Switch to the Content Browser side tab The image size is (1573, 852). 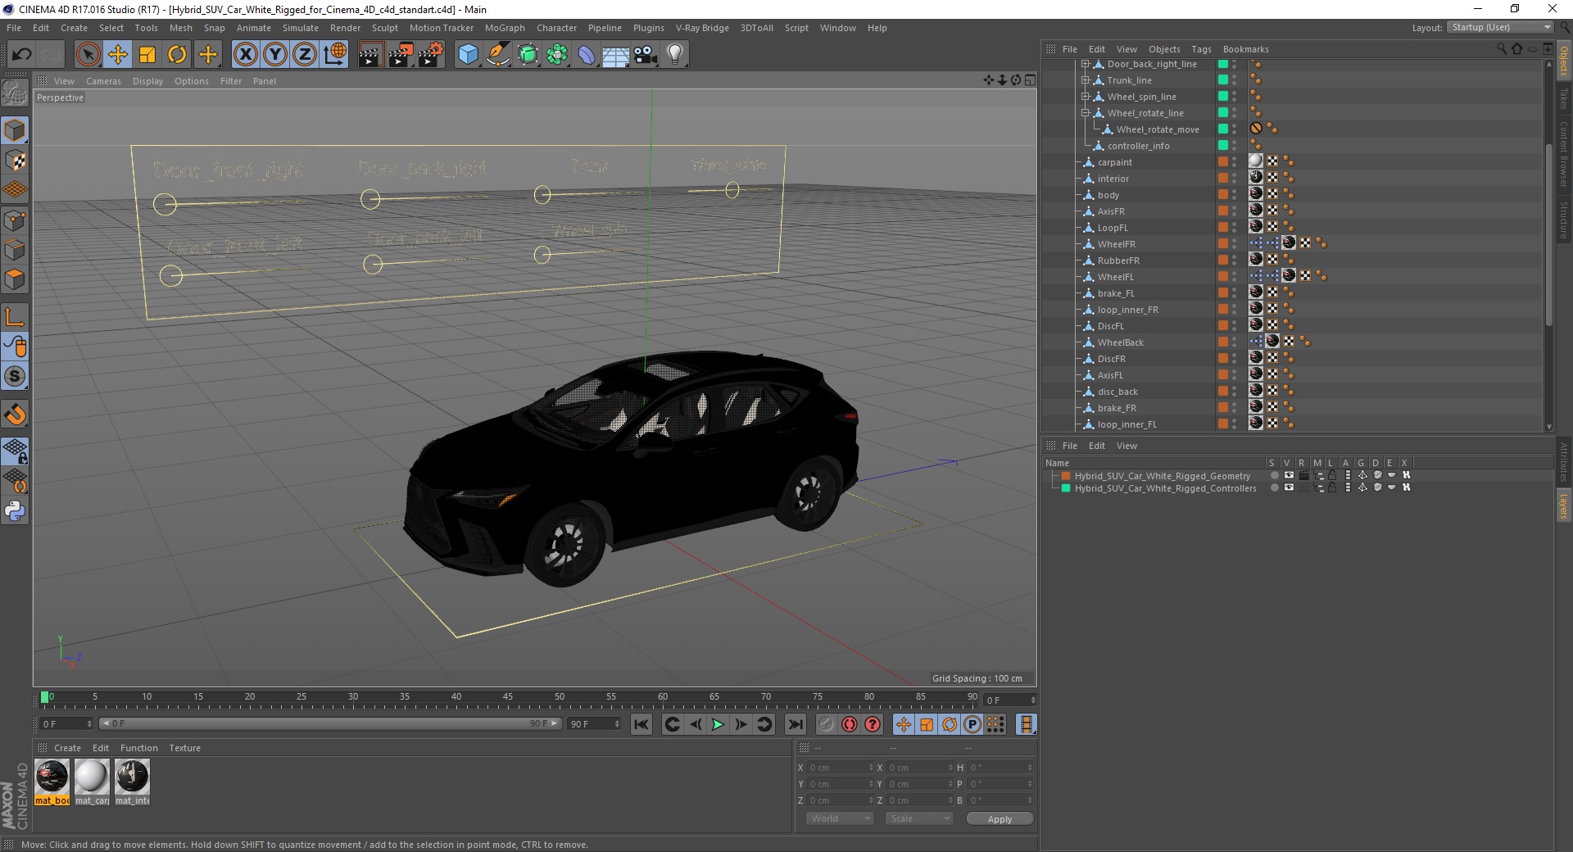pos(1564,154)
